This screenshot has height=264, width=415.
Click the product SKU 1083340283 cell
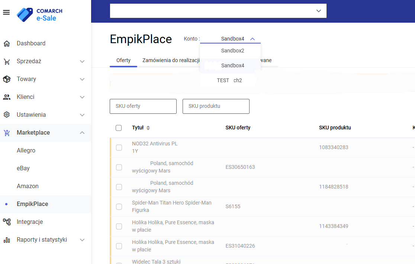pyautogui.click(x=334, y=147)
